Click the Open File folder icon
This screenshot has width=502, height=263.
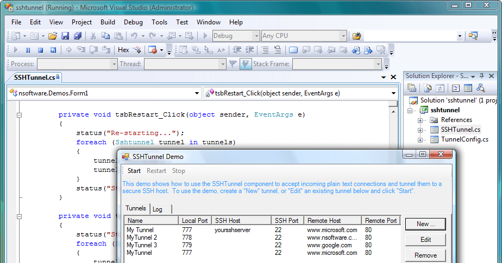point(53,36)
